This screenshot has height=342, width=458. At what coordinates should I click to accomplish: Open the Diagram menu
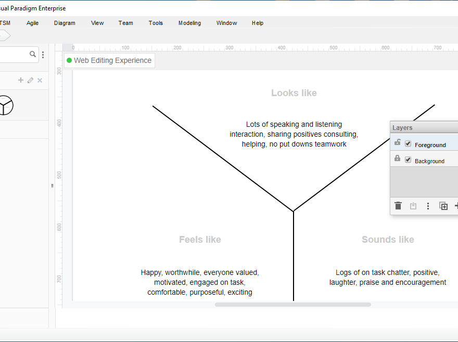tap(65, 23)
